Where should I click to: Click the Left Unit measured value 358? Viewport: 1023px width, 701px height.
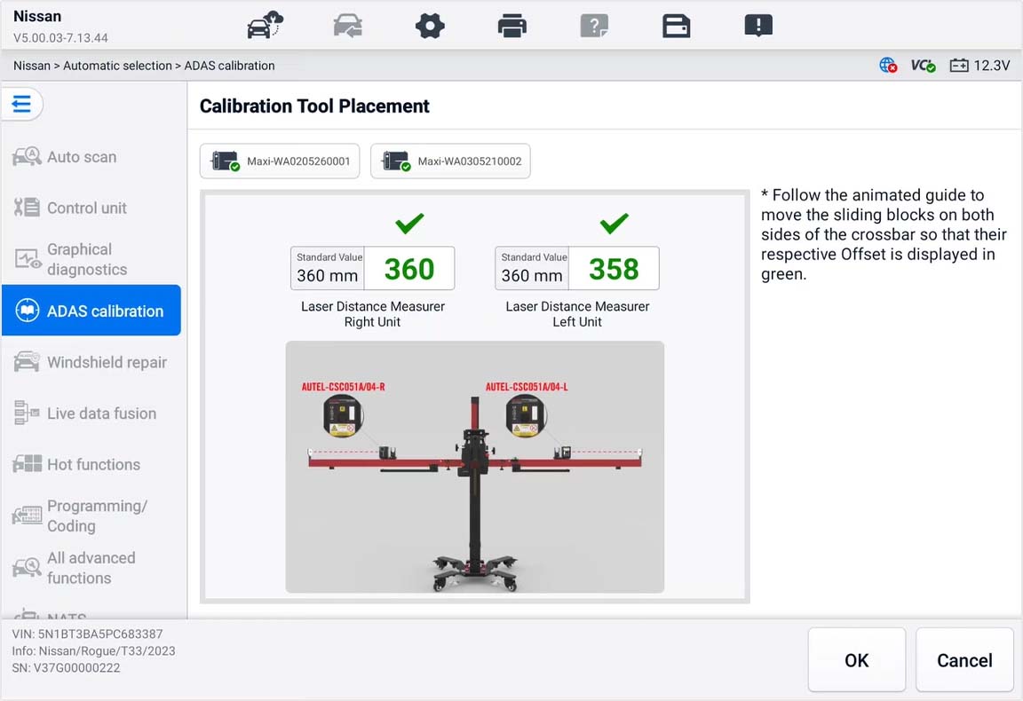(x=614, y=269)
